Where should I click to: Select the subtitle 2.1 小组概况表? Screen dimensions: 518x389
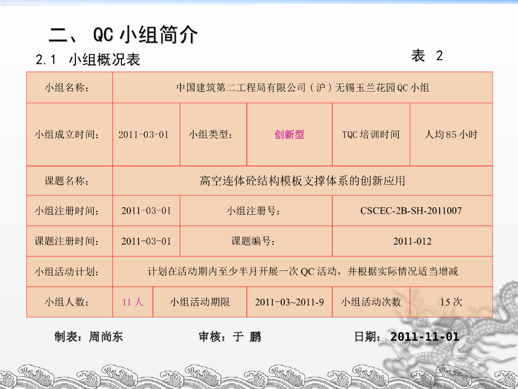(88, 60)
